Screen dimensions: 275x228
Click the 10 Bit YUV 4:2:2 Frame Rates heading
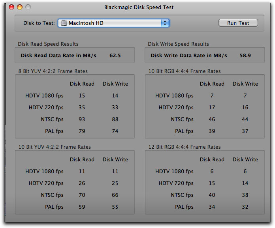pyautogui.click(x=55, y=147)
